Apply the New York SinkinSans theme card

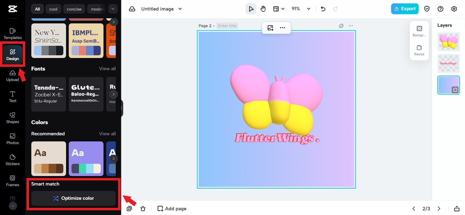49,41
